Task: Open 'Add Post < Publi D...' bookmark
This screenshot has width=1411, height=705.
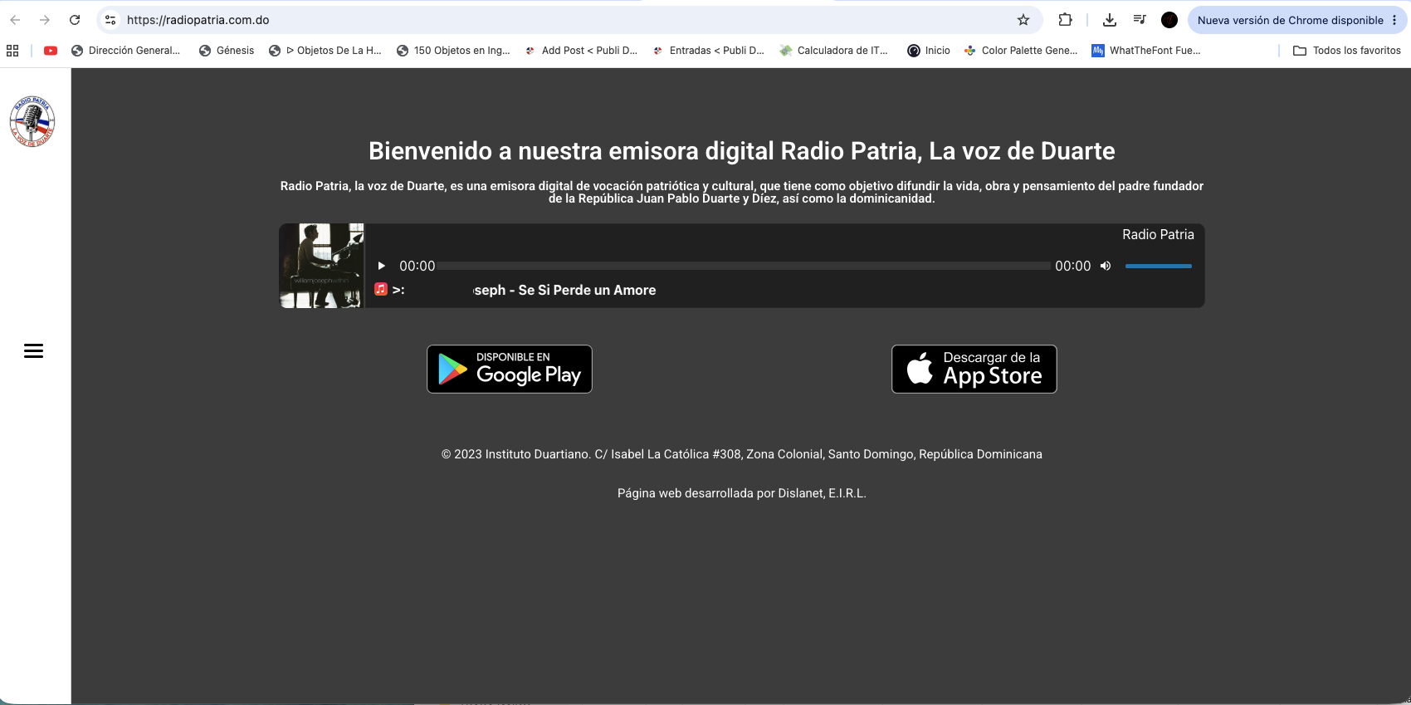Action: coord(581,51)
